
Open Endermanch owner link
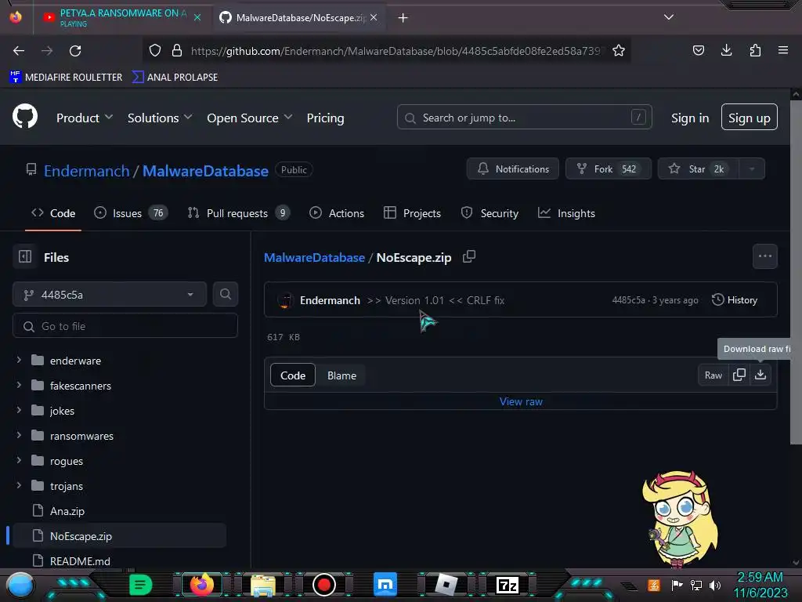(86, 170)
